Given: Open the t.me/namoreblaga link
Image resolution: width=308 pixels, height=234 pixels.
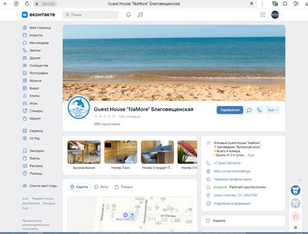Looking at the screenshot, I should point(232,171).
